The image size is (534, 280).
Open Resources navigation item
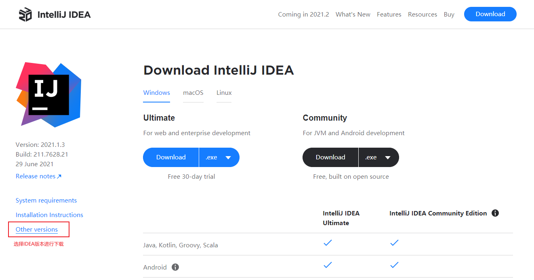coord(423,15)
